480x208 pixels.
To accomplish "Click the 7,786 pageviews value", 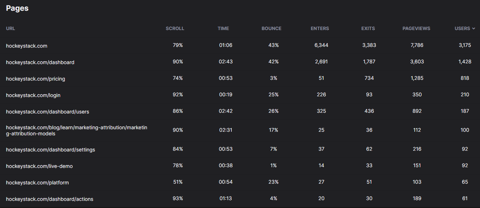I will tap(417, 45).
